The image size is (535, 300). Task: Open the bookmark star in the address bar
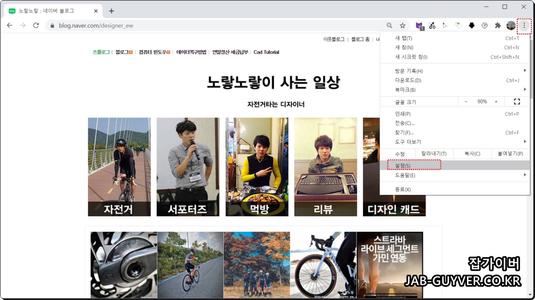tap(403, 26)
